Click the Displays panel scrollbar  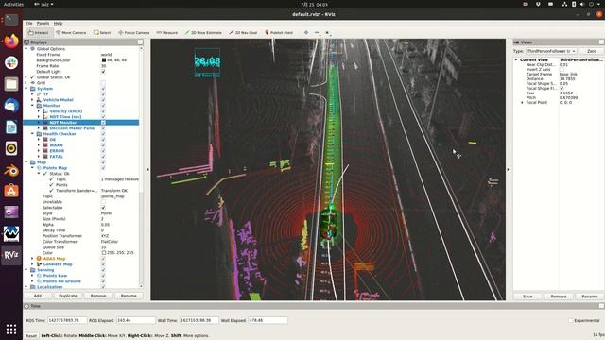(x=141, y=167)
